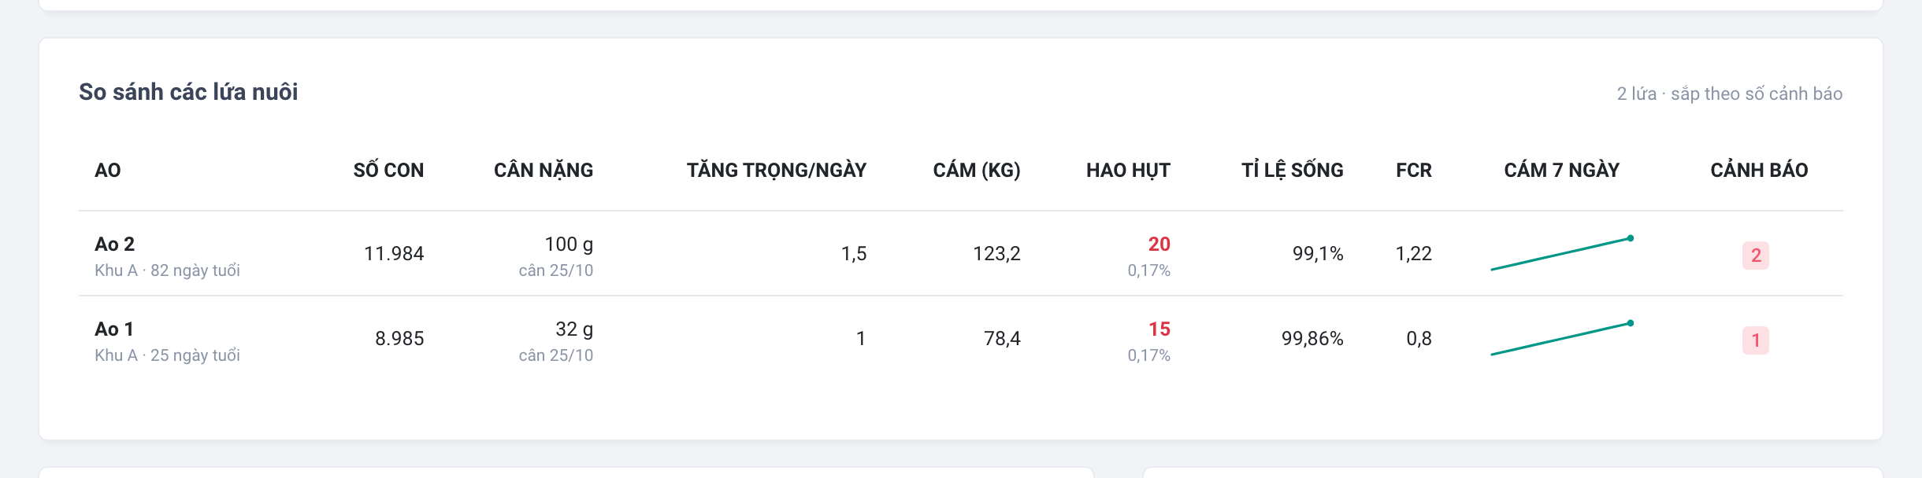Sort by CẢNH BÁO column header
The image size is (1922, 478).
(x=1759, y=170)
